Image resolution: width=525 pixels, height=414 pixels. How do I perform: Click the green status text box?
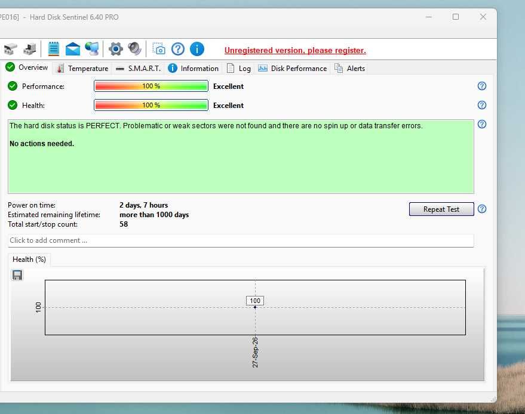point(241,156)
